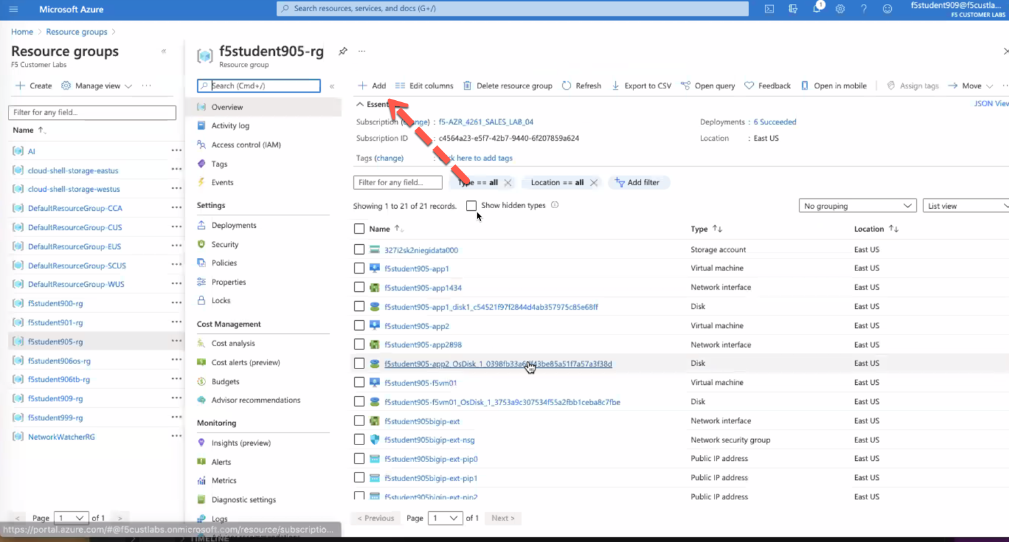Click the info icon beside Show hidden types

click(555, 206)
